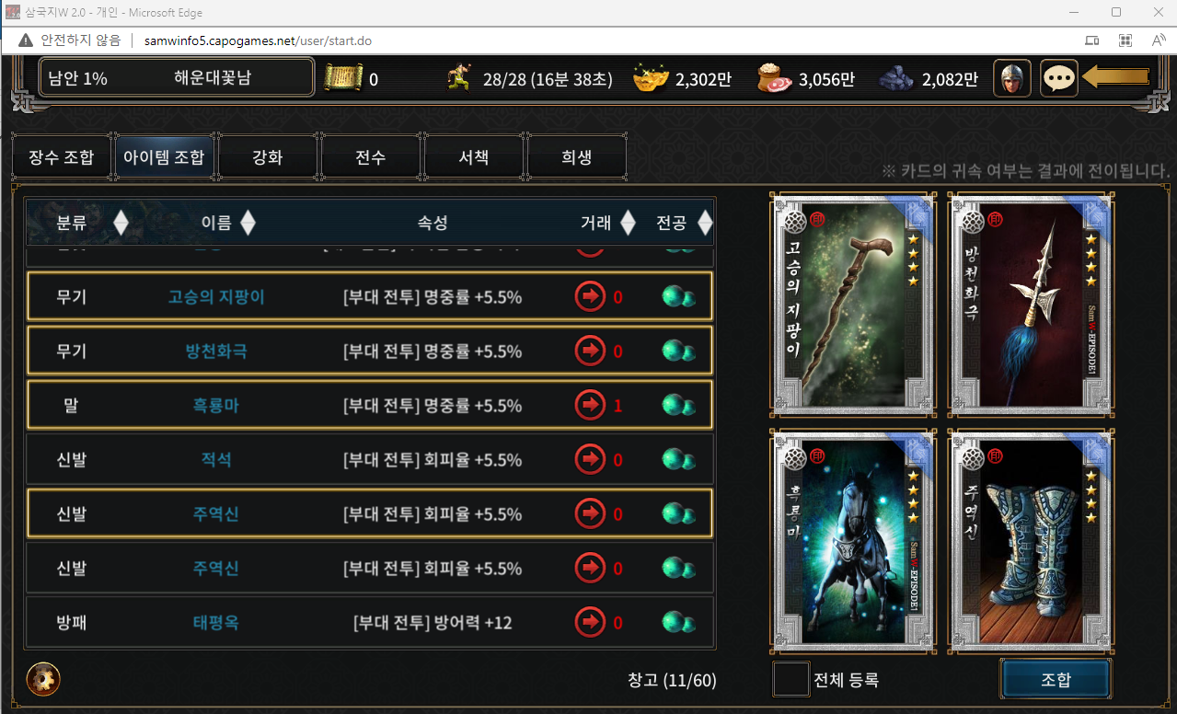Viewport: 1177px width, 714px height.
Task: Switch to the 장수 조합 tab
Action: tap(61, 157)
